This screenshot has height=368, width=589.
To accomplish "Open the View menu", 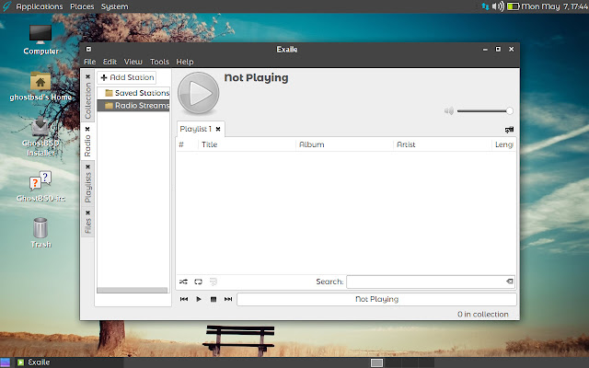I will tap(133, 62).
